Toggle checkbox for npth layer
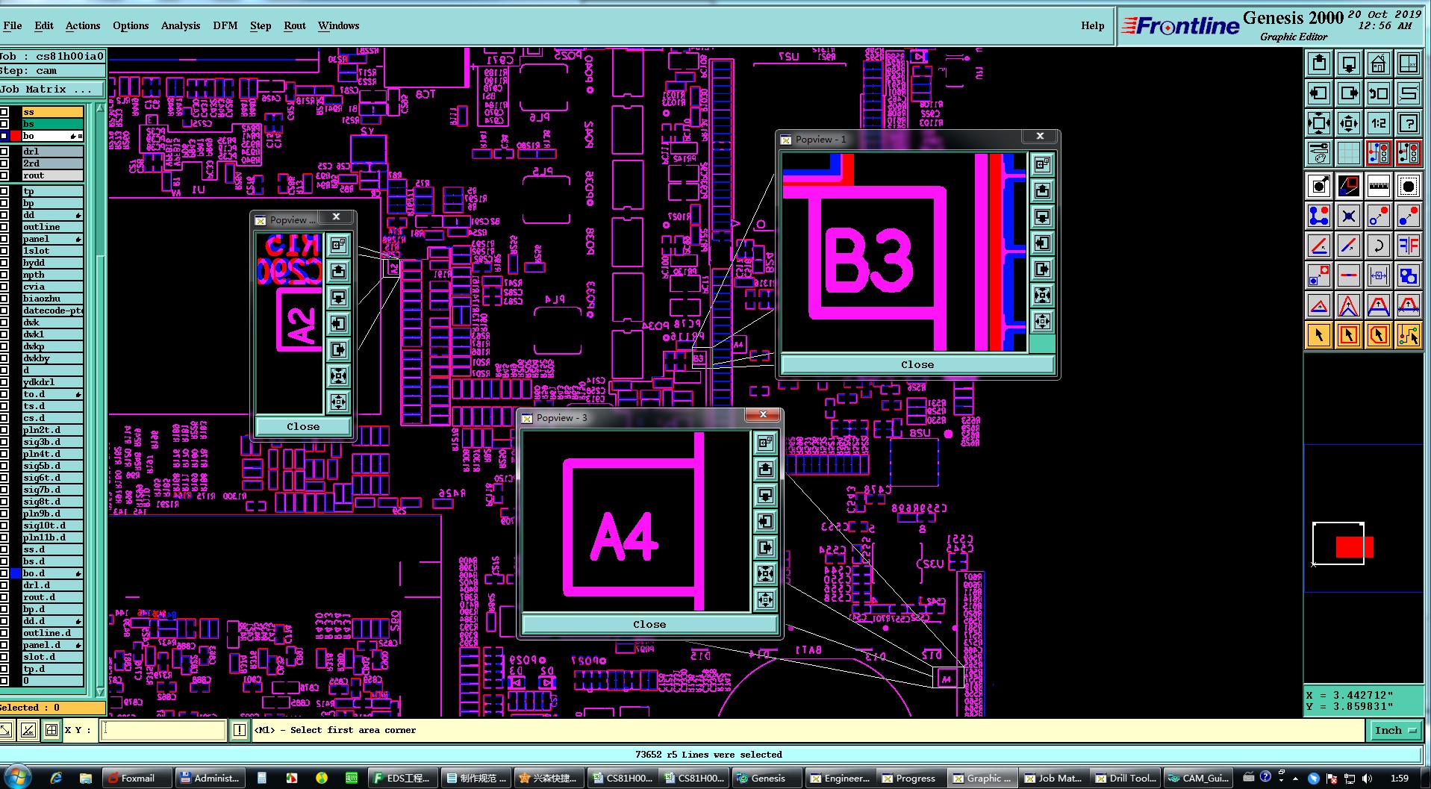1431x789 pixels. click(x=4, y=275)
